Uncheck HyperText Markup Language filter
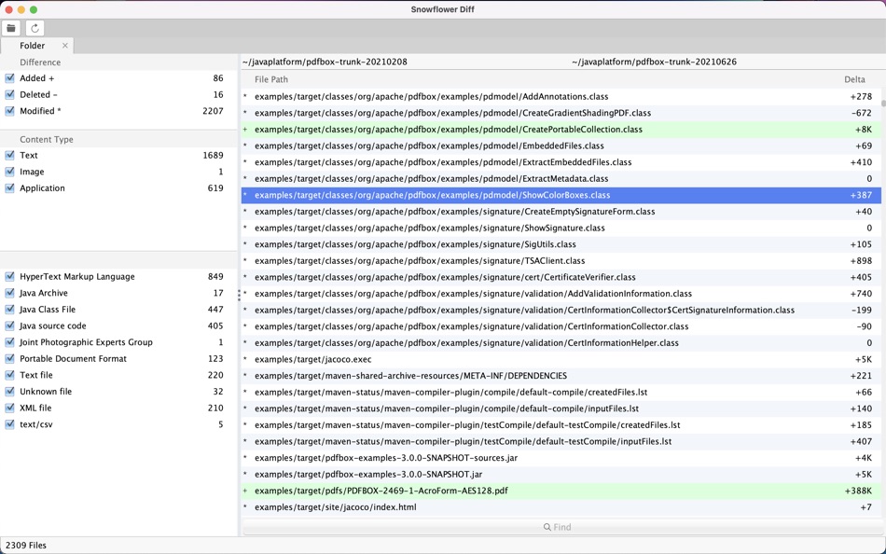This screenshot has width=886, height=554. pos(9,276)
